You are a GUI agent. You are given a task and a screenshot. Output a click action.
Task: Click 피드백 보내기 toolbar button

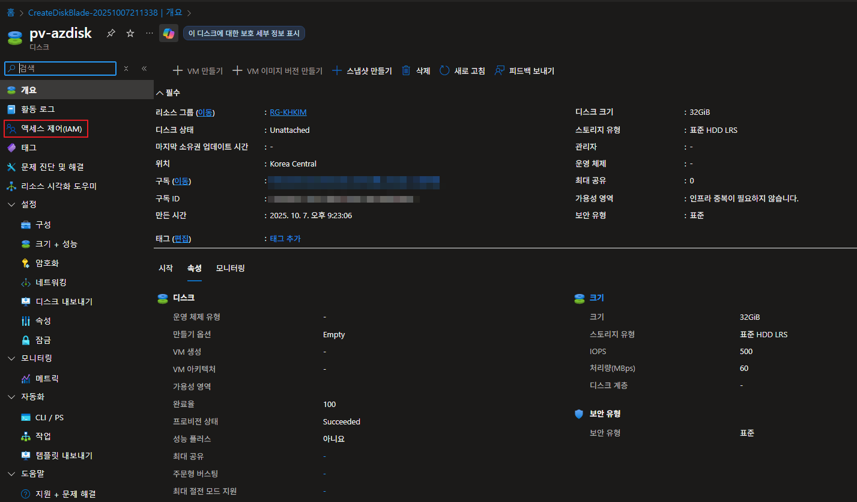524,71
